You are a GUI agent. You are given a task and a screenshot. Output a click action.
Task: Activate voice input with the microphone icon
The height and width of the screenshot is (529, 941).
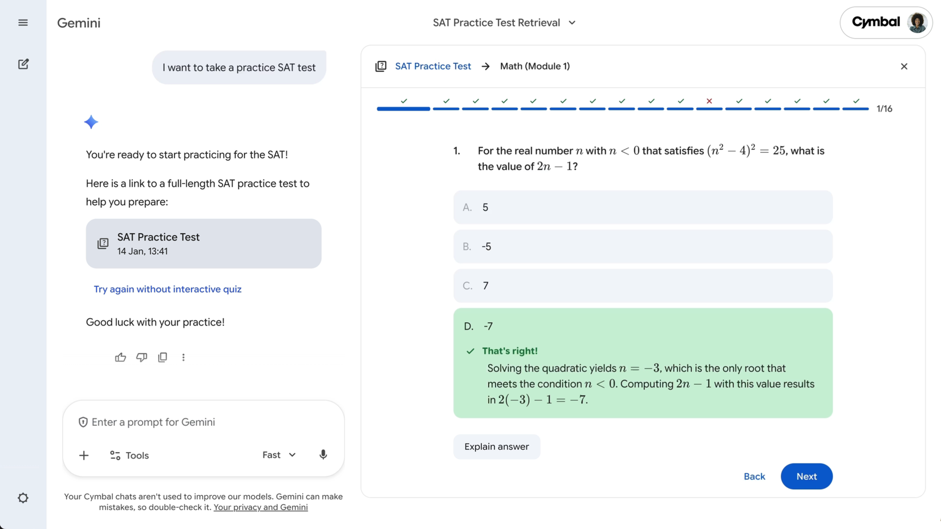(x=323, y=455)
